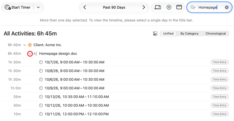
Task: Open the search options magnifier dropdown
Action: 193,7
